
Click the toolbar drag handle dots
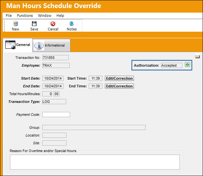click(5, 26)
